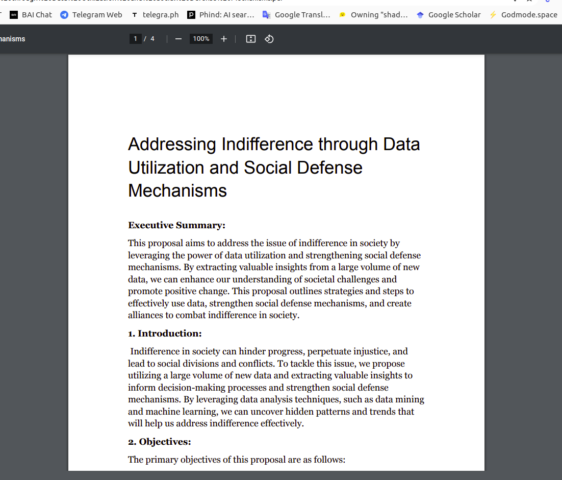The height and width of the screenshot is (480, 562).
Task: Open the Owning "shad..." bookmark
Action: [373, 15]
